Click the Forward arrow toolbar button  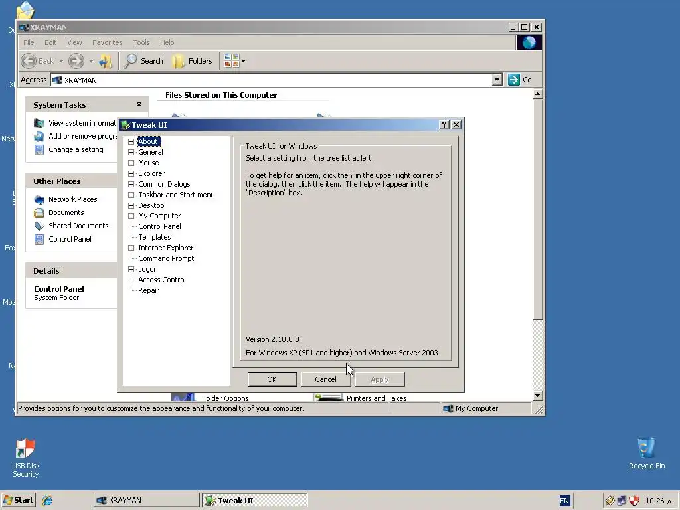(x=76, y=61)
